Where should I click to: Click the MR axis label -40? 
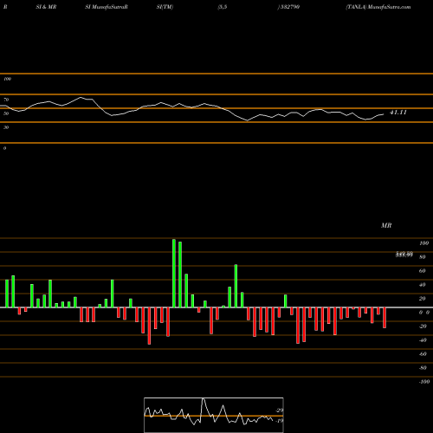[x=423, y=340]
